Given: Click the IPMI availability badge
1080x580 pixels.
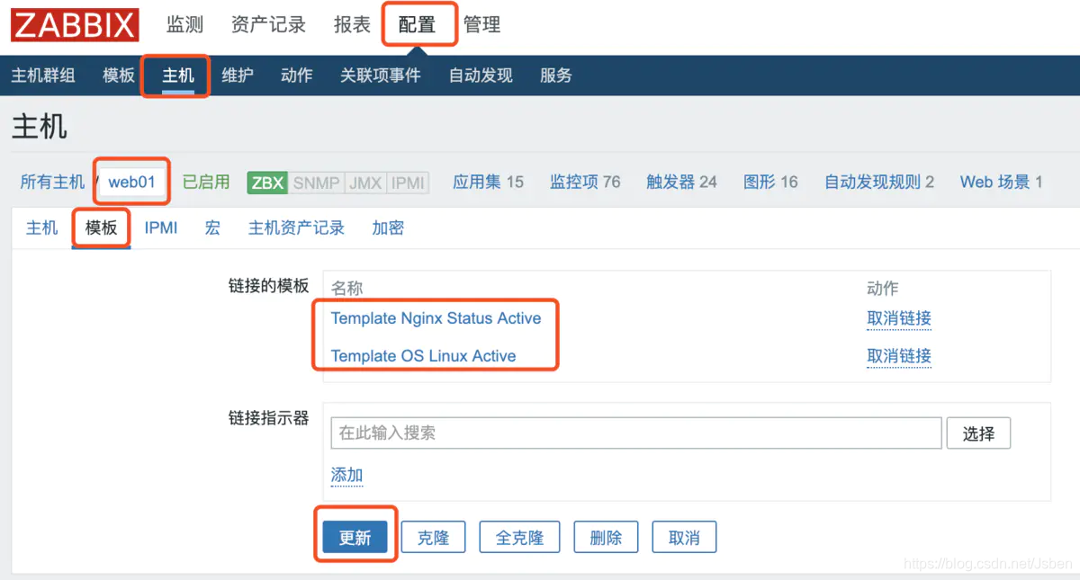Looking at the screenshot, I should (x=408, y=183).
